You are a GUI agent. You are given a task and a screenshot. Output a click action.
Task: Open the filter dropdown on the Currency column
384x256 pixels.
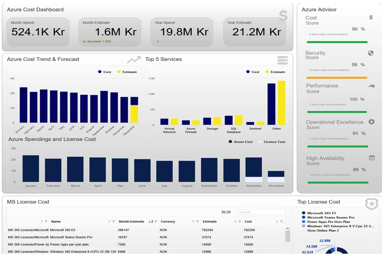[198, 222]
